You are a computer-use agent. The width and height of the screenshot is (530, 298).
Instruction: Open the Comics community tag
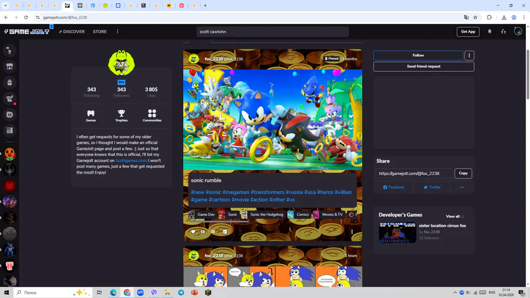tap(299, 214)
